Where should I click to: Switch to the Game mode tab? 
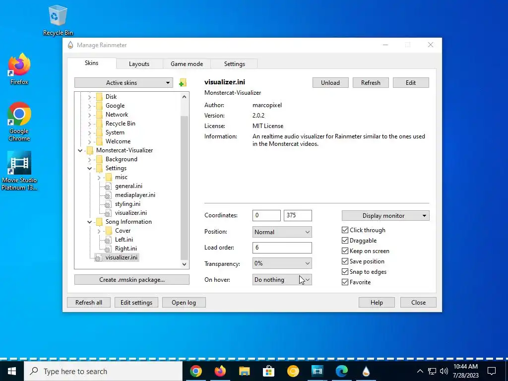(187, 64)
